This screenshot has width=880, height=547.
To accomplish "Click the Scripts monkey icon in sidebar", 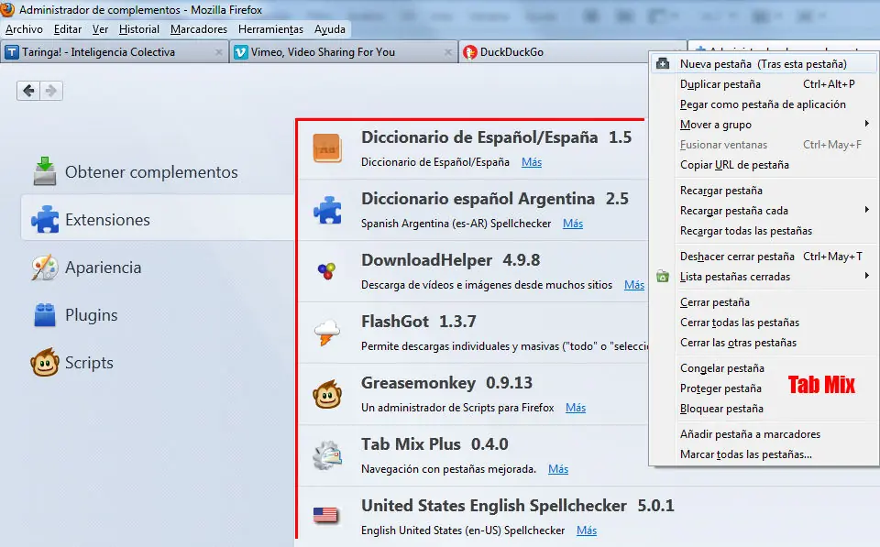I will 45,363.
